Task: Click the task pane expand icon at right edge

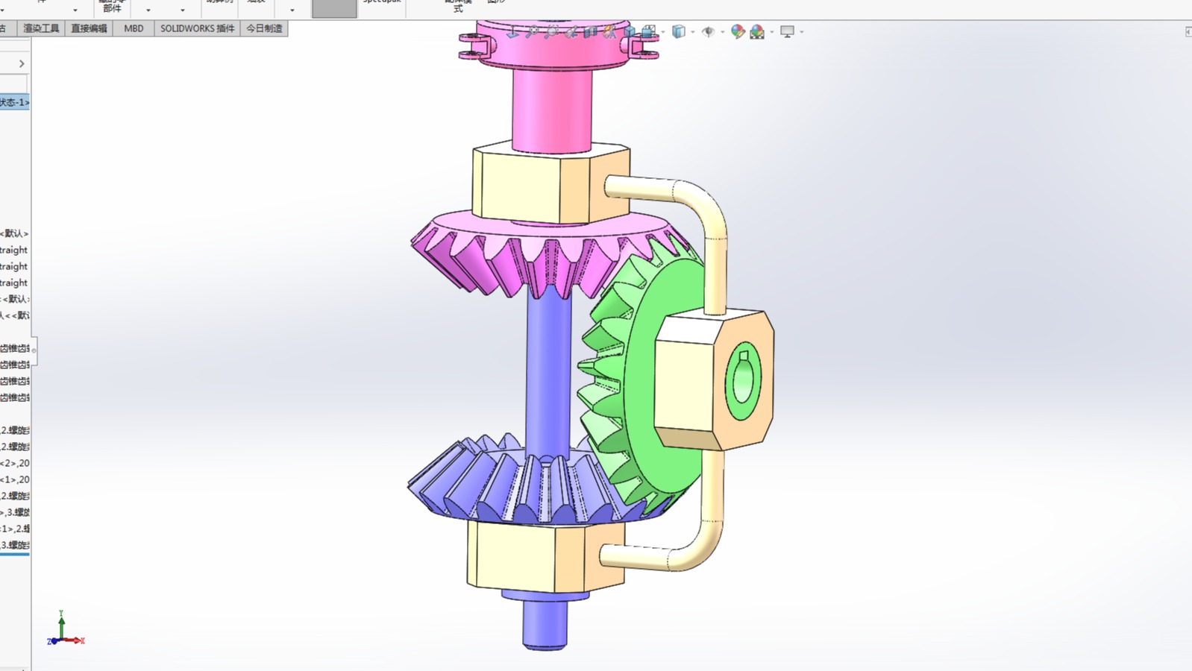Action: (x=1188, y=31)
